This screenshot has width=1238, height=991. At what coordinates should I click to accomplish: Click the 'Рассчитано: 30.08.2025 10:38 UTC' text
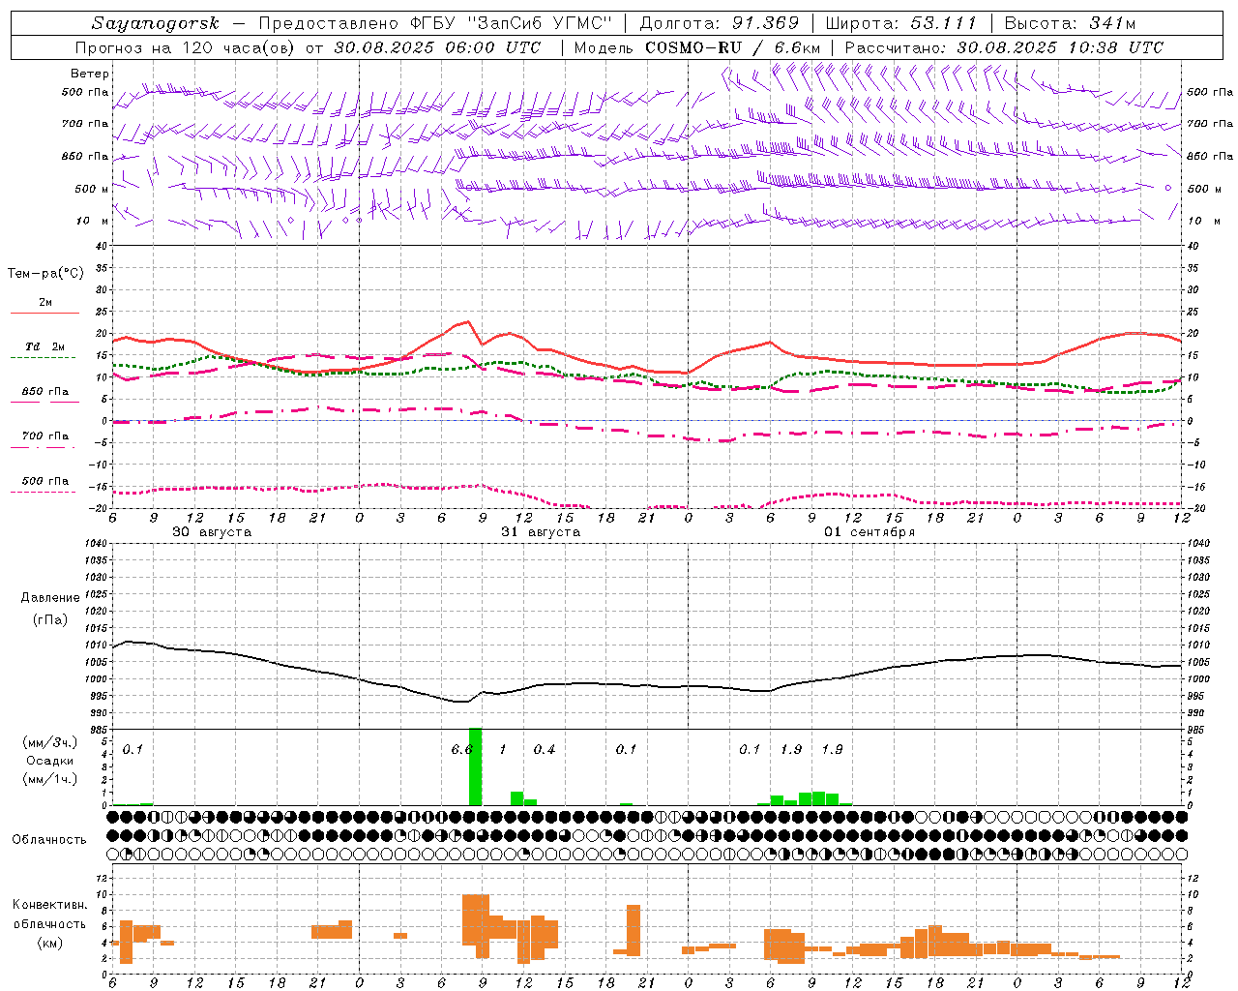click(x=1004, y=47)
